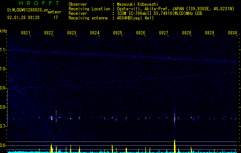The height and width of the screenshot is (153, 241).
Task: Click the 0.8 kHz axis label
Action: point(3,107)
